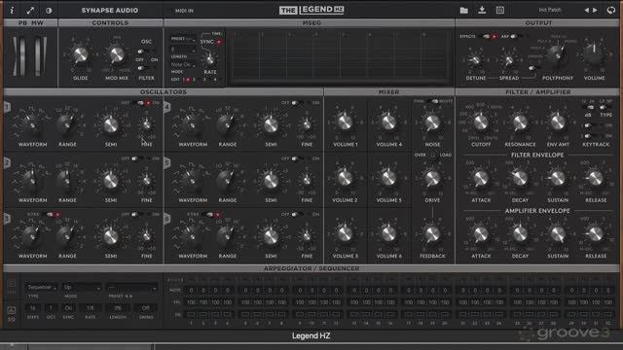This screenshot has width=623, height=350.
Task: Click the Feedback knob
Action: (x=432, y=234)
